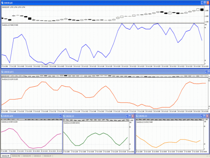
Task: Switch to the EURUSD,H1 bottom tab
Action: coord(37,156)
